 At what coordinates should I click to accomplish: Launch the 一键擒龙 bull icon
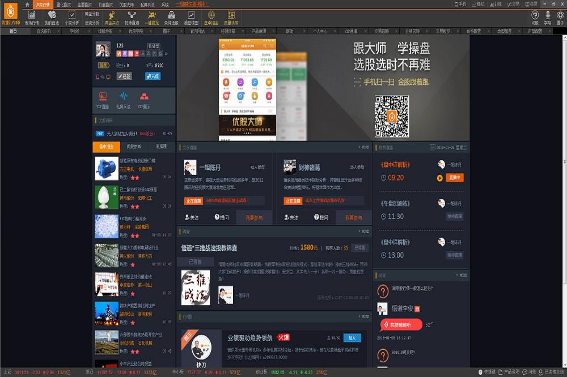pos(151,17)
